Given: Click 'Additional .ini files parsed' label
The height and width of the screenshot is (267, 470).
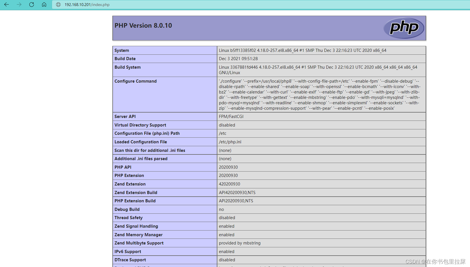Looking at the screenshot, I should pyautogui.click(x=141, y=159).
